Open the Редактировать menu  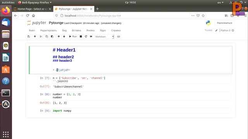[48, 30]
